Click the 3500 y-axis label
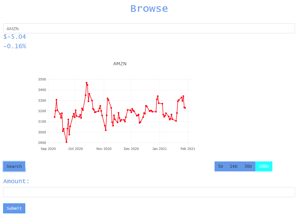This screenshot has height=217, width=300. [42, 79]
